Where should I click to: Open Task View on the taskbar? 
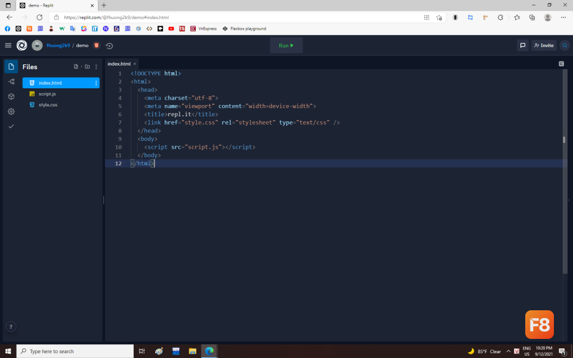[x=142, y=351]
